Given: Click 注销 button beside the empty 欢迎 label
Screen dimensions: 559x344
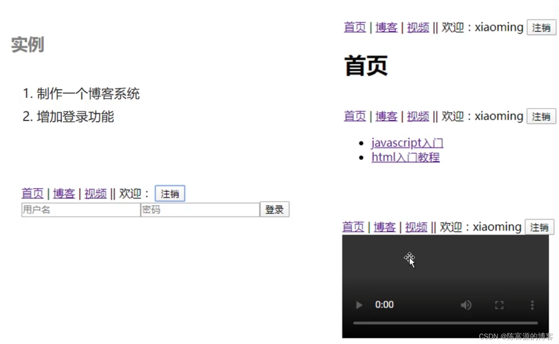Looking at the screenshot, I should pyautogui.click(x=170, y=193).
